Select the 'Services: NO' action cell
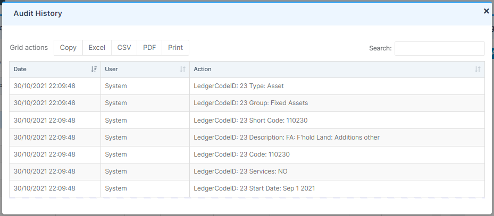This screenshot has width=494, height=216. 337,171
